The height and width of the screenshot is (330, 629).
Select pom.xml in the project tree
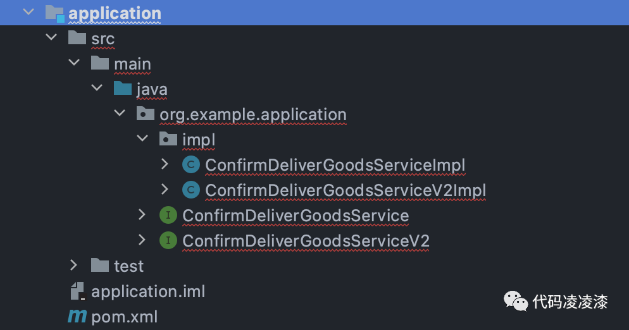pos(124,316)
